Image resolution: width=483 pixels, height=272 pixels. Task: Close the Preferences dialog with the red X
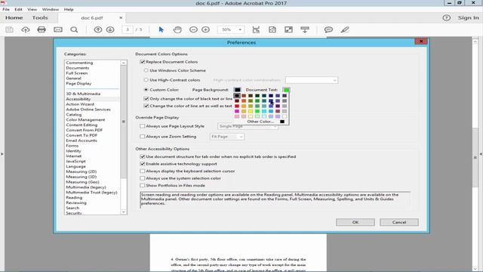coord(421,41)
